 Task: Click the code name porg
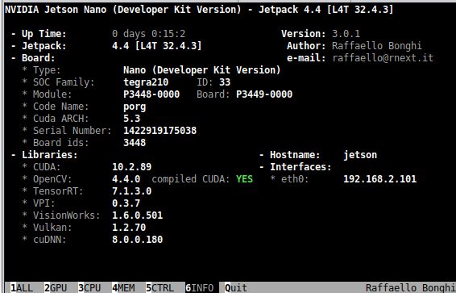click(135, 107)
